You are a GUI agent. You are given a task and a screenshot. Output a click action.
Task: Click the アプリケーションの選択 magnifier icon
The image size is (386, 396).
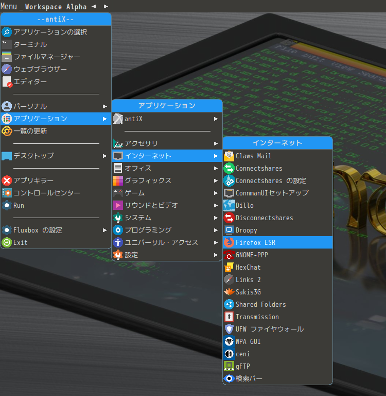coord(7,32)
